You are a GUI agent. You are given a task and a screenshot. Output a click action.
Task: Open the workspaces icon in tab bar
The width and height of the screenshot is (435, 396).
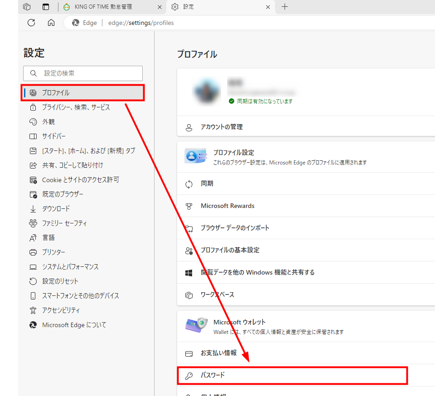coord(27,7)
